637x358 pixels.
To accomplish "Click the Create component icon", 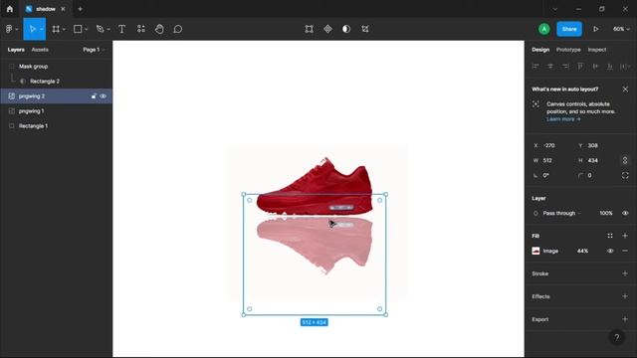I will pyautogui.click(x=327, y=29).
